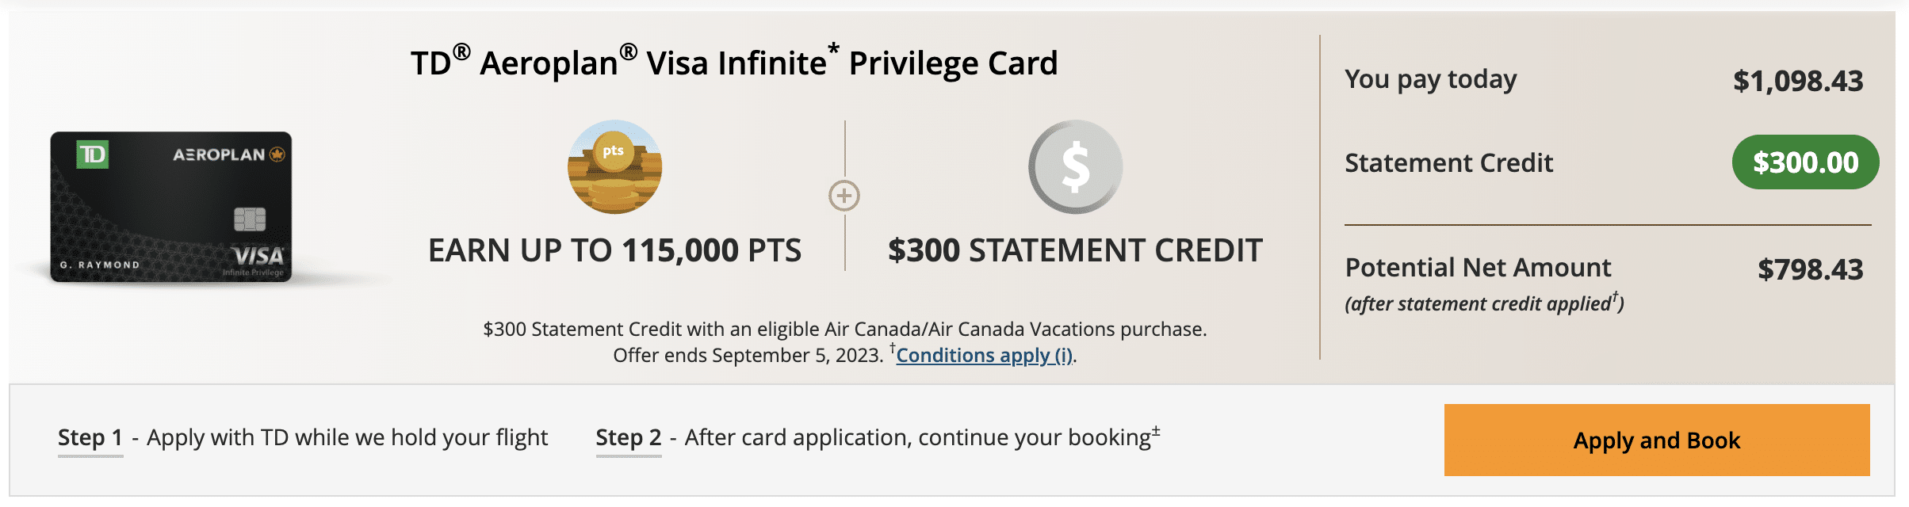Click the Earn Up To 115,000 PTS text
This screenshot has width=1909, height=507.
[614, 250]
